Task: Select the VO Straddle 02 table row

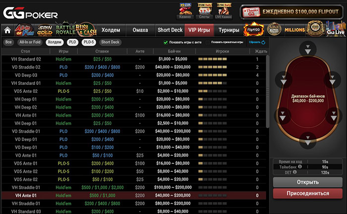Action: click(x=134, y=67)
